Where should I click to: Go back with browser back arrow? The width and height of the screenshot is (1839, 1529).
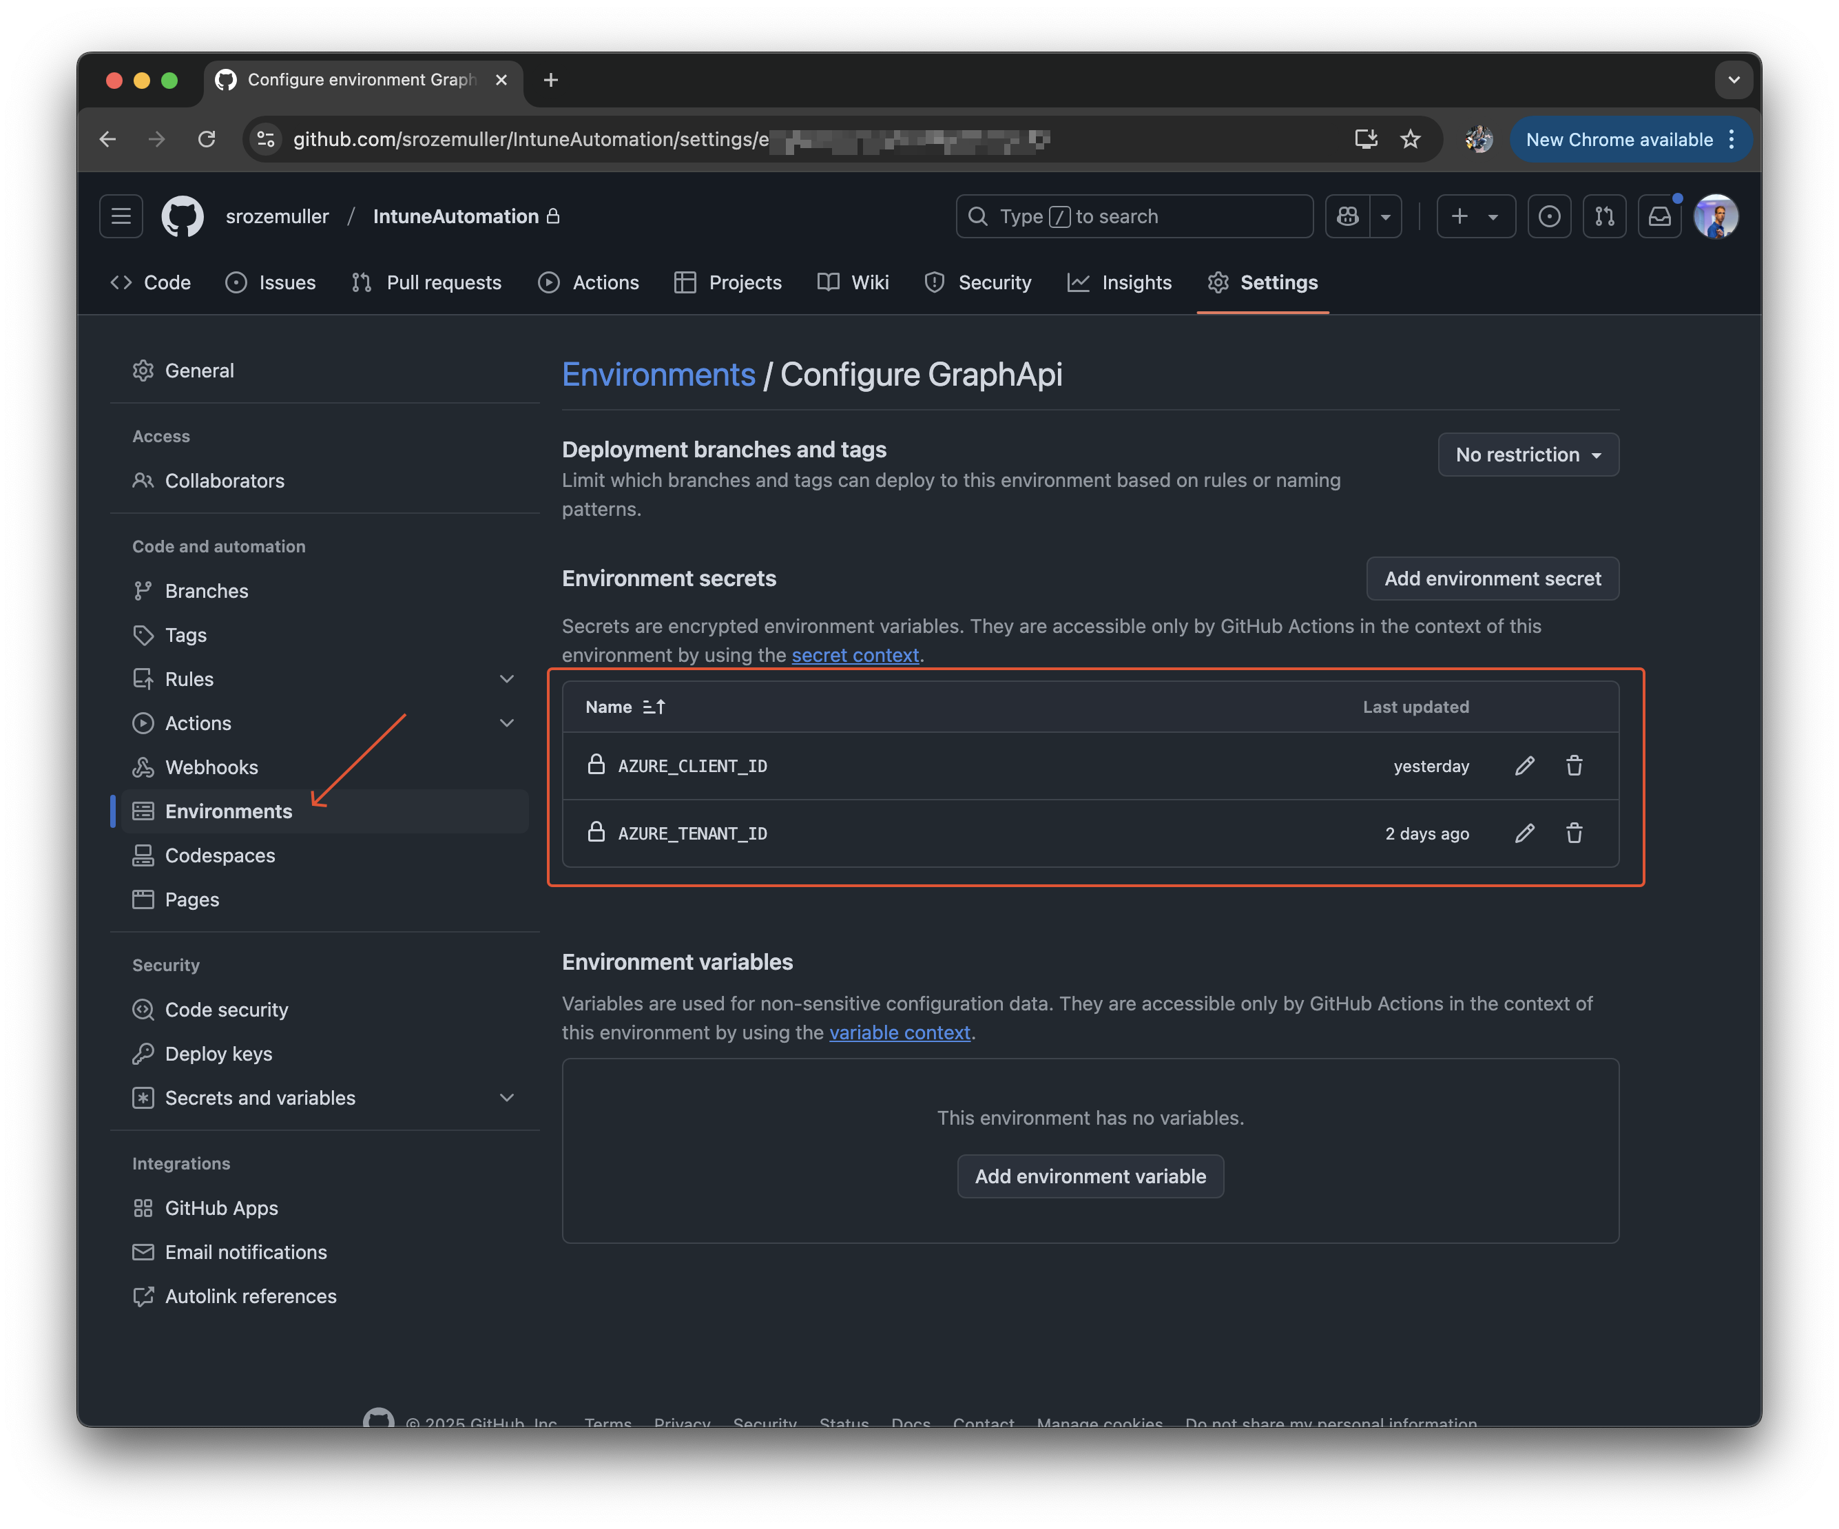click(x=107, y=139)
